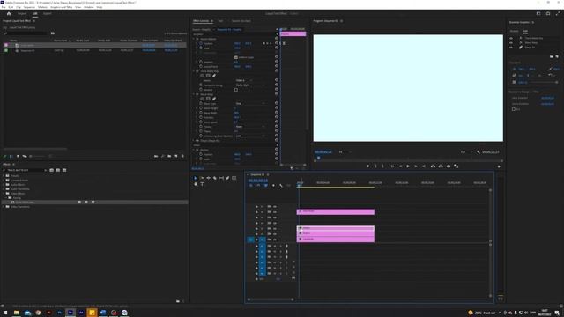The width and height of the screenshot is (564, 317).
Task: Click the free draw bezier pen under Wave Warp
Action: [214, 99]
